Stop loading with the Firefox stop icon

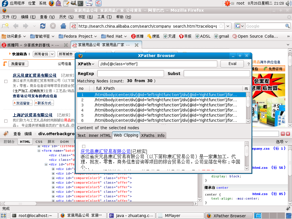pyautogui.click(x=53, y=26)
